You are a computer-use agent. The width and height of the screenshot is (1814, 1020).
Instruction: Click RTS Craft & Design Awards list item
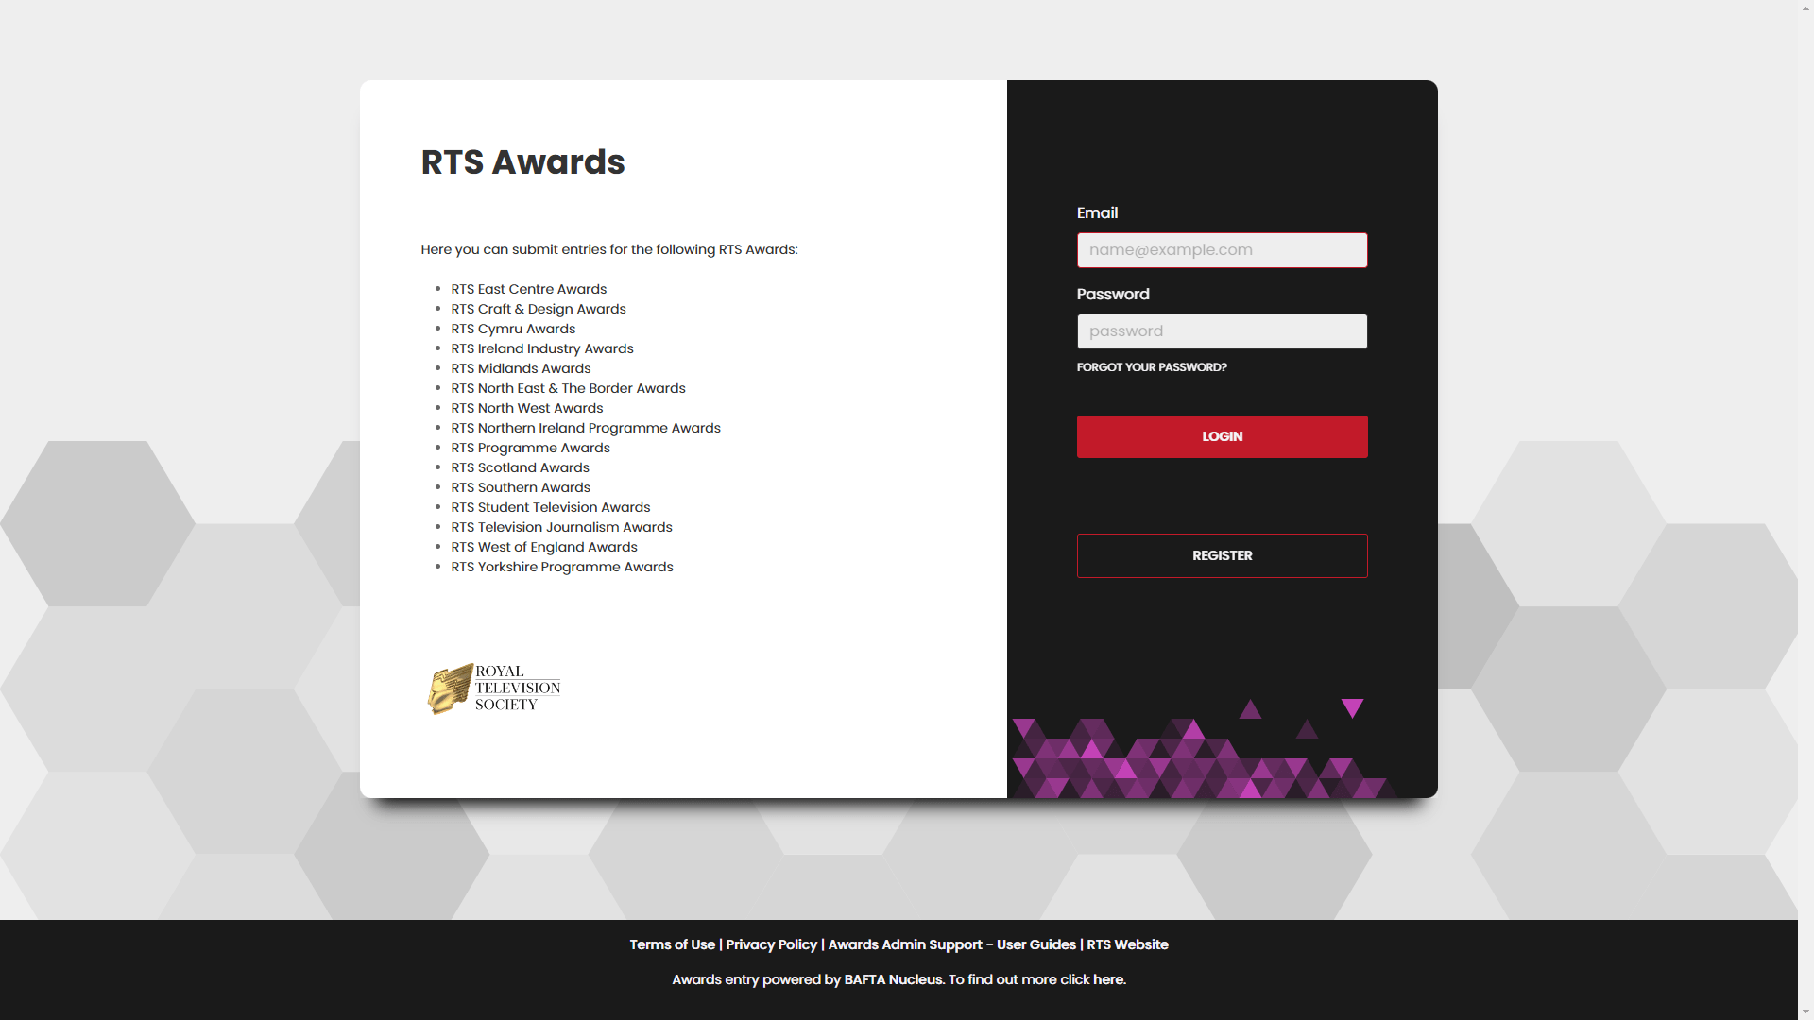tap(538, 309)
